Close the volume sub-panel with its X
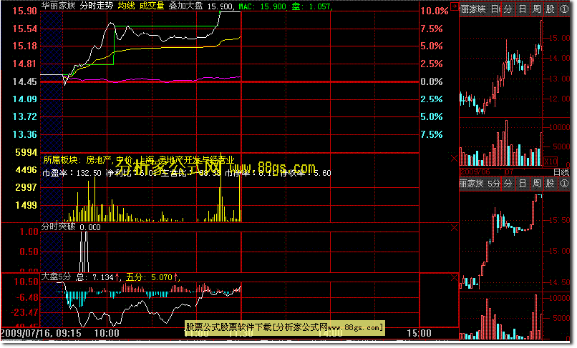577x348 pixels. [x=454, y=159]
